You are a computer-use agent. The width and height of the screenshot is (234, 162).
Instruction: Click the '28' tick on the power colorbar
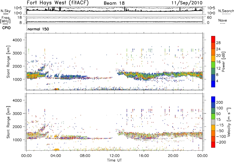(x=218, y=43)
